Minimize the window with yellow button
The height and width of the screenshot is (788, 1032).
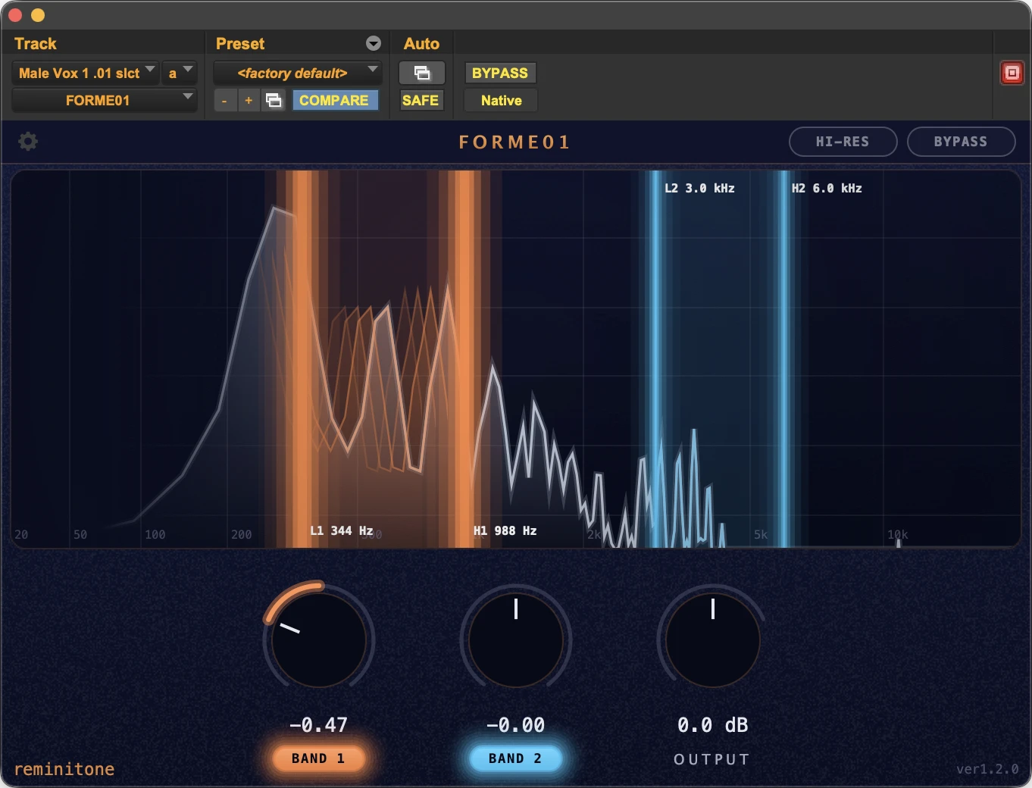click(37, 14)
